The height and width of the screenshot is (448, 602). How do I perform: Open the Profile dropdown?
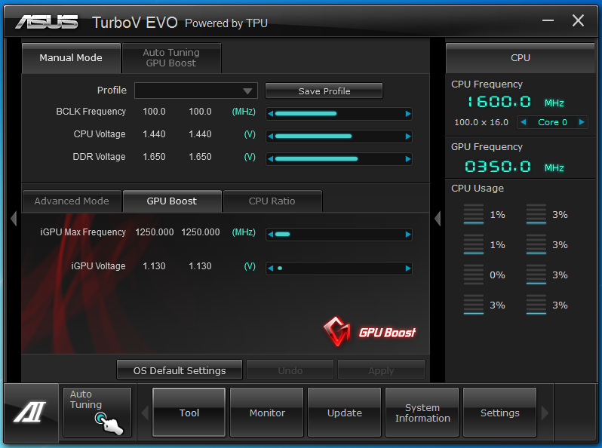tap(196, 91)
